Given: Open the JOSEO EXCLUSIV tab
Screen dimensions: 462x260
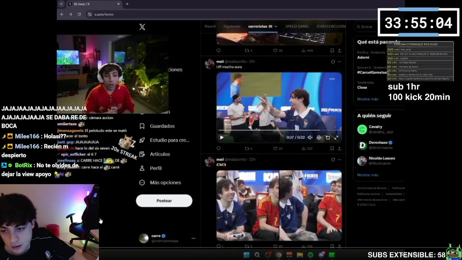Looking at the screenshot, I should tap(331, 26).
